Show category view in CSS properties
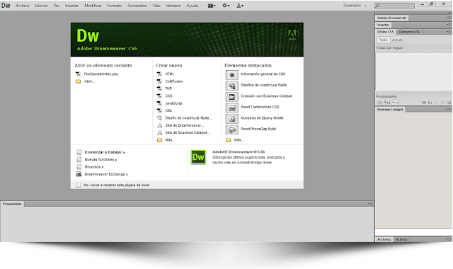Viewport: 453px width, 269px height. coord(379,103)
